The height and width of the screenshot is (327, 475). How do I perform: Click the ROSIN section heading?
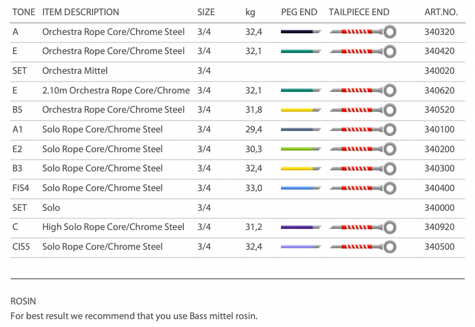coord(23,302)
